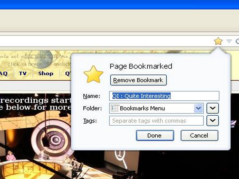239x179 pixels.
Task: Open the TV link in site navigation
Action: (23, 73)
